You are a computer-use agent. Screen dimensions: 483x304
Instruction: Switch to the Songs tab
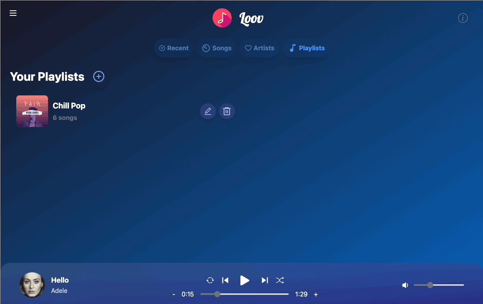[x=217, y=48]
